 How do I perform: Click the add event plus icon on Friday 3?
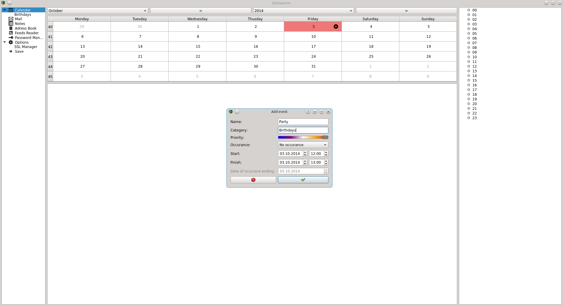tap(336, 27)
